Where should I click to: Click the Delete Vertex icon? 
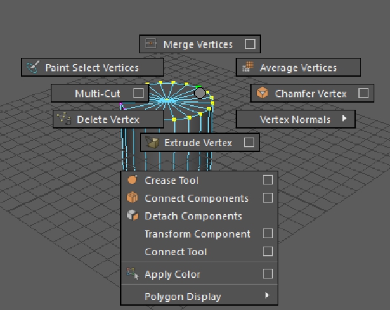pos(63,119)
